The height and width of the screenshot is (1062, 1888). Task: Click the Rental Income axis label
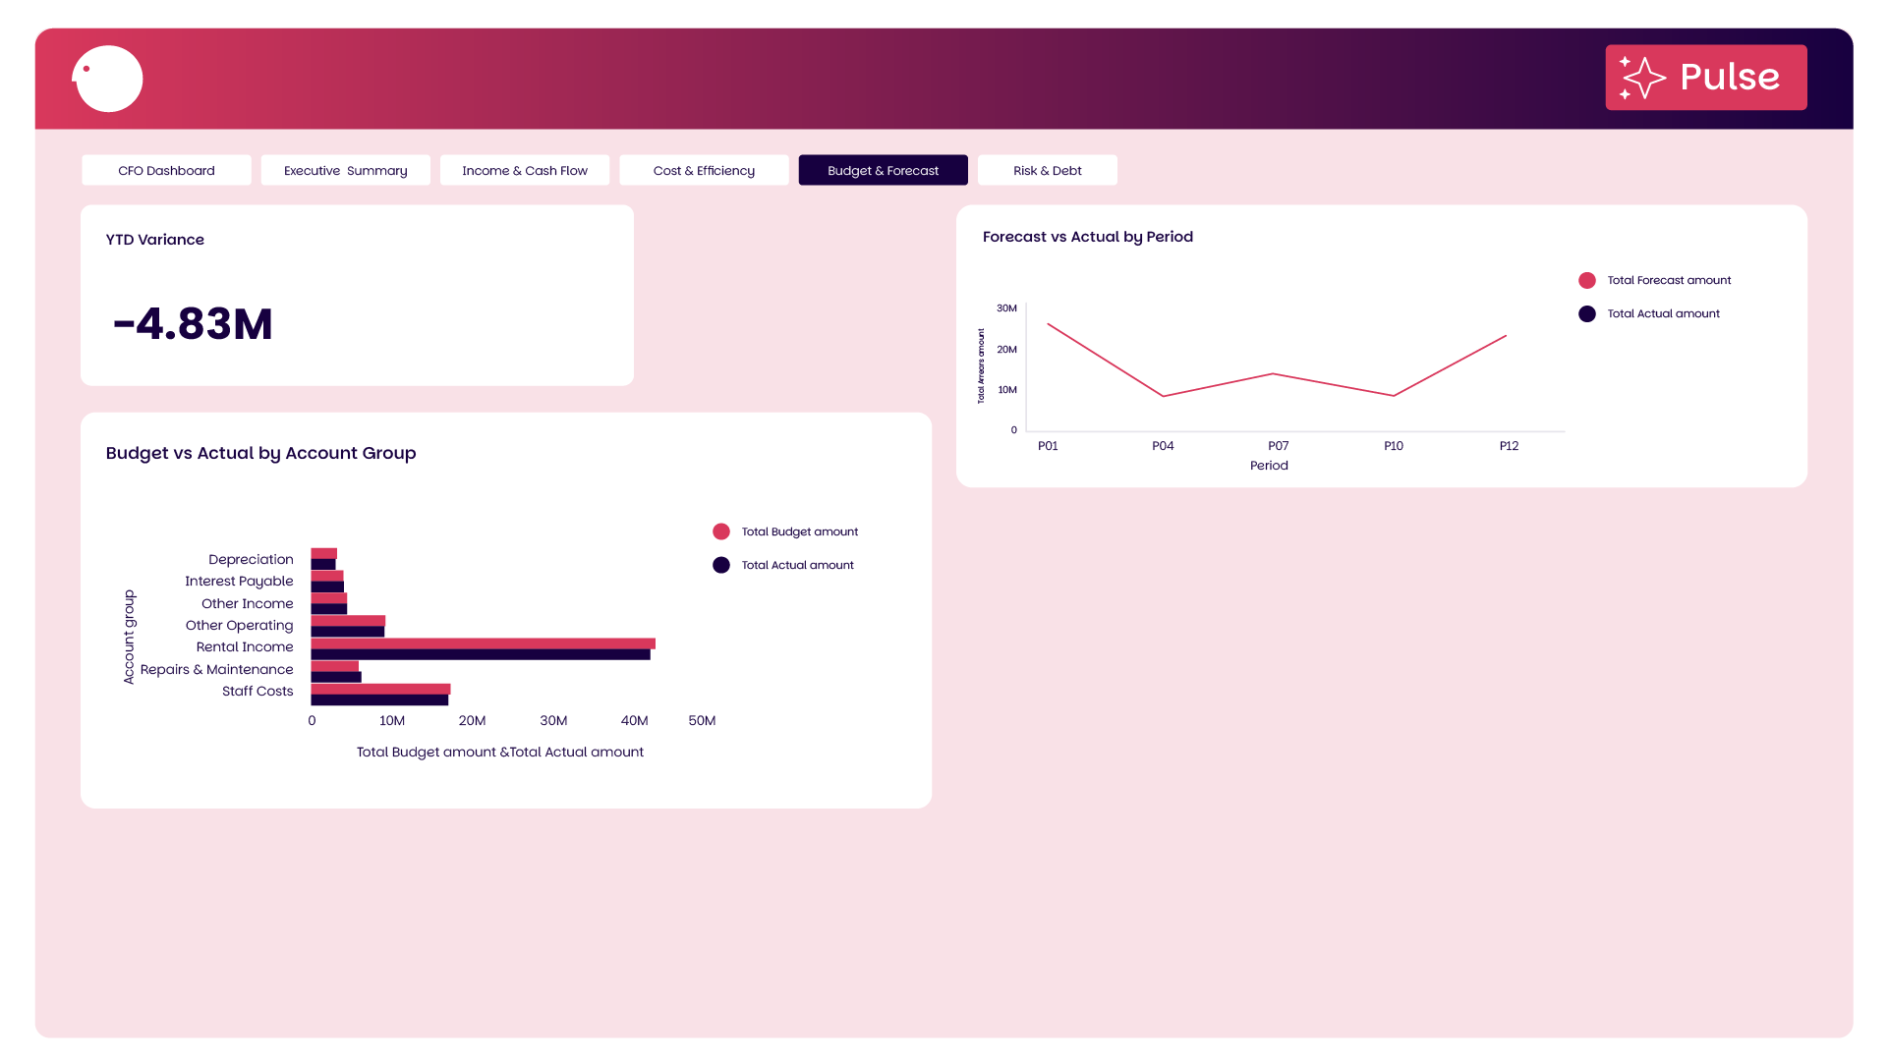pyautogui.click(x=245, y=647)
